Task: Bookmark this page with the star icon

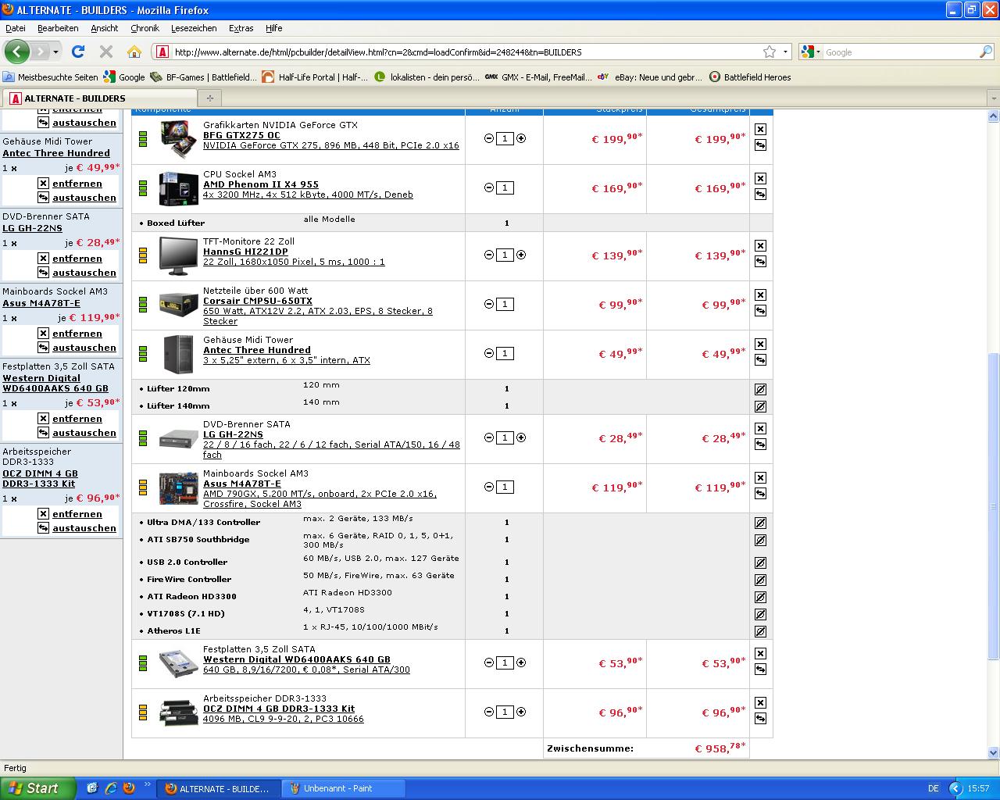Action: (x=770, y=52)
